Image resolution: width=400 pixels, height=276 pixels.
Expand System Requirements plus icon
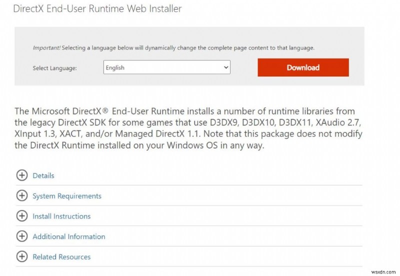coord(22,195)
